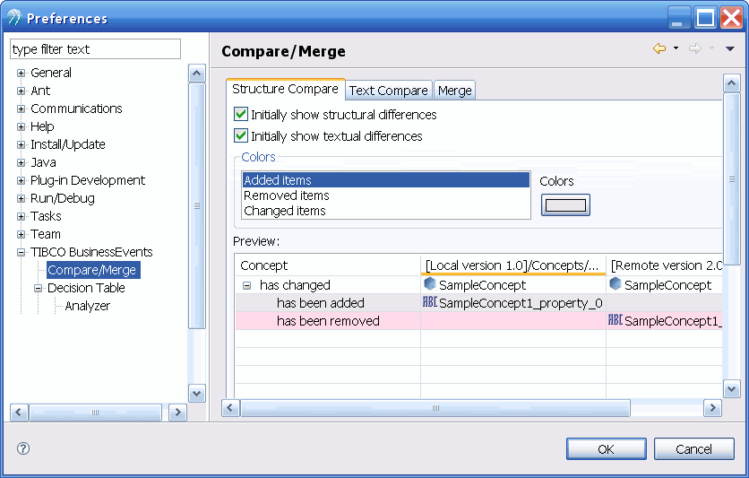This screenshot has width=749, height=478.
Task: Click the settings pane scroll up arrow
Action: pos(732,83)
